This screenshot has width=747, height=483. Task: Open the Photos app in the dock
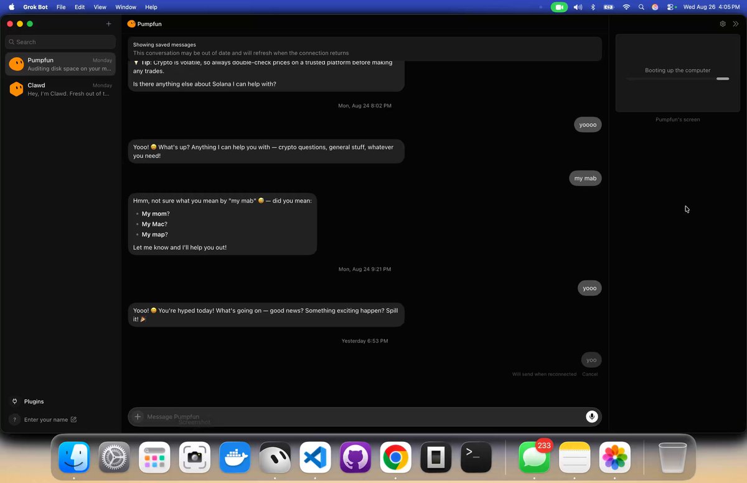coord(615,457)
